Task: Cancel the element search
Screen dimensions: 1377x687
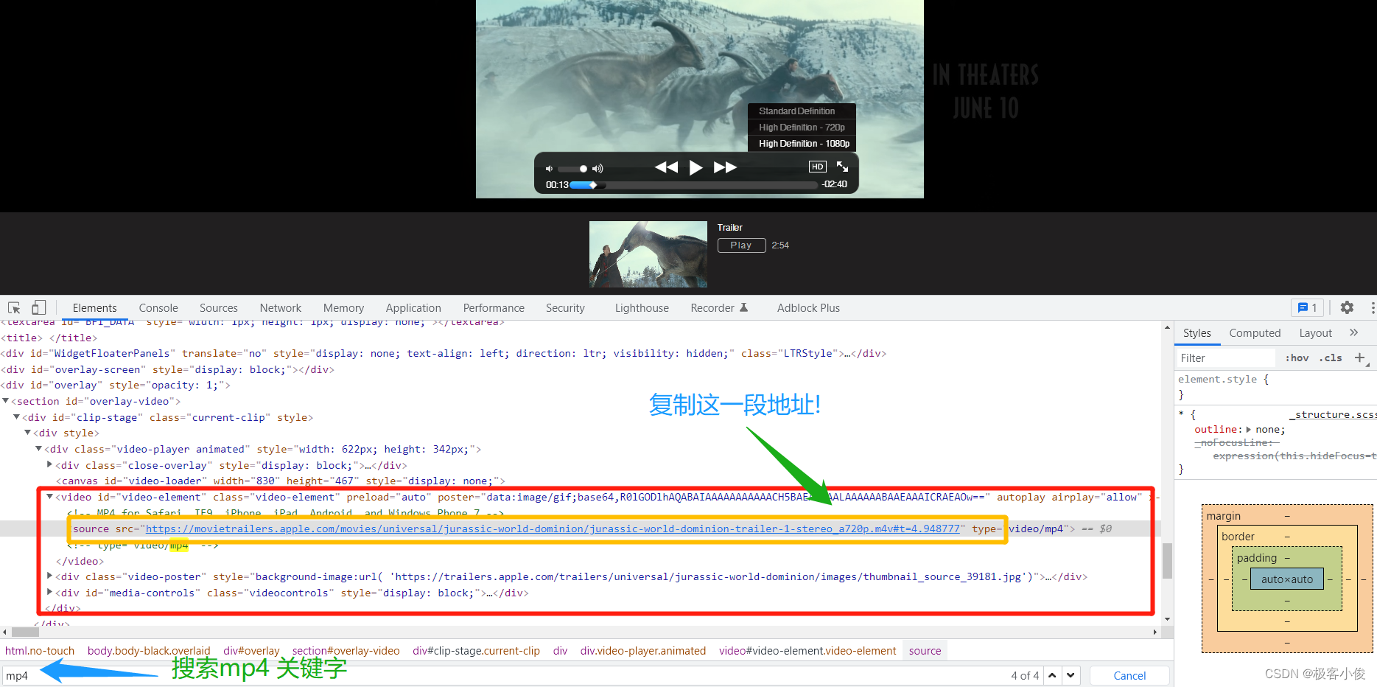Action: (1129, 675)
